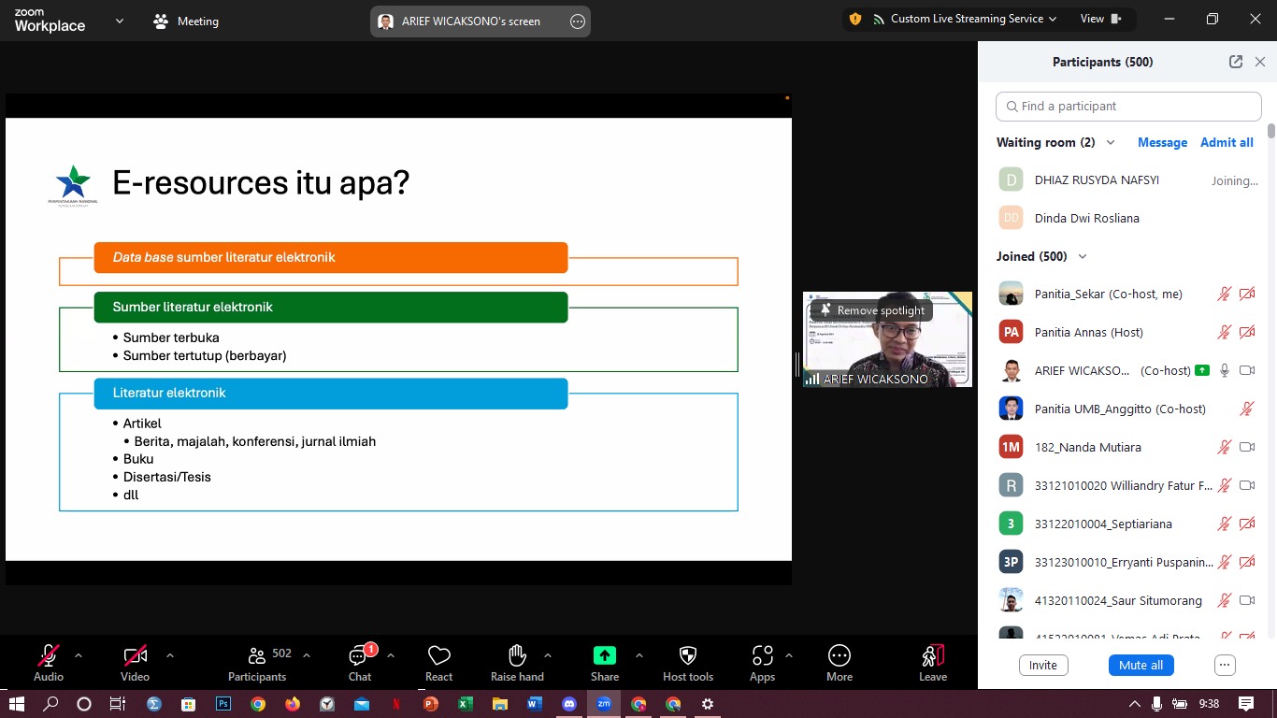1277x718 pixels.
Task: Toggle mute for 182_Nanda Mutiara
Action: (x=1224, y=448)
